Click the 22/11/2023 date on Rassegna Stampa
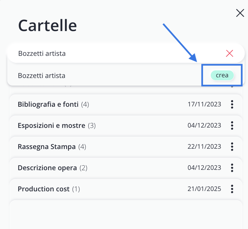Image resolution: width=248 pixels, height=229 pixels. 204,147
